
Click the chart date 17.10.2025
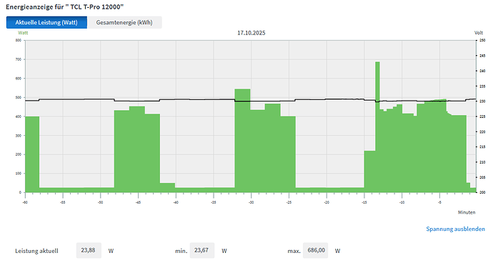[252, 33]
